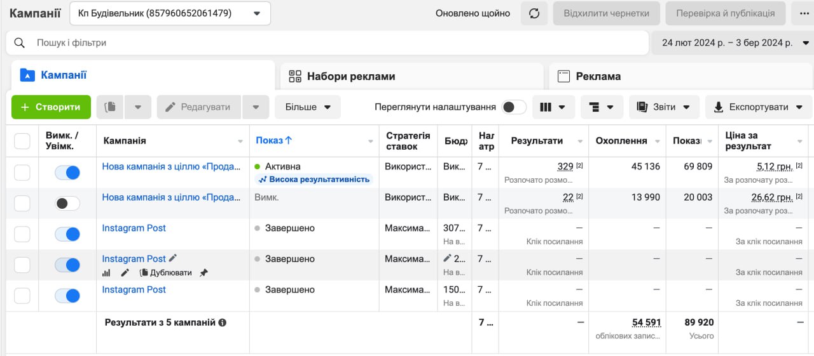Refresh the campaigns data with the reload icon
This screenshot has height=356, width=814.
click(x=534, y=13)
